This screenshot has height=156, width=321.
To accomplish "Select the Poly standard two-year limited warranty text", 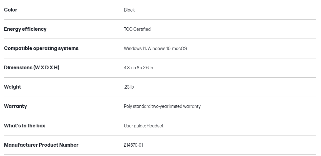I will click(162, 106).
